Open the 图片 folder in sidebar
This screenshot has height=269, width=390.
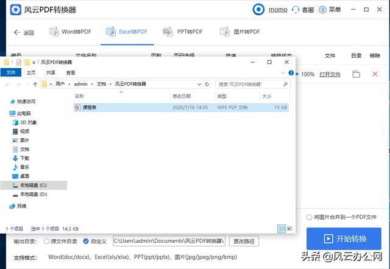(x=21, y=140)
